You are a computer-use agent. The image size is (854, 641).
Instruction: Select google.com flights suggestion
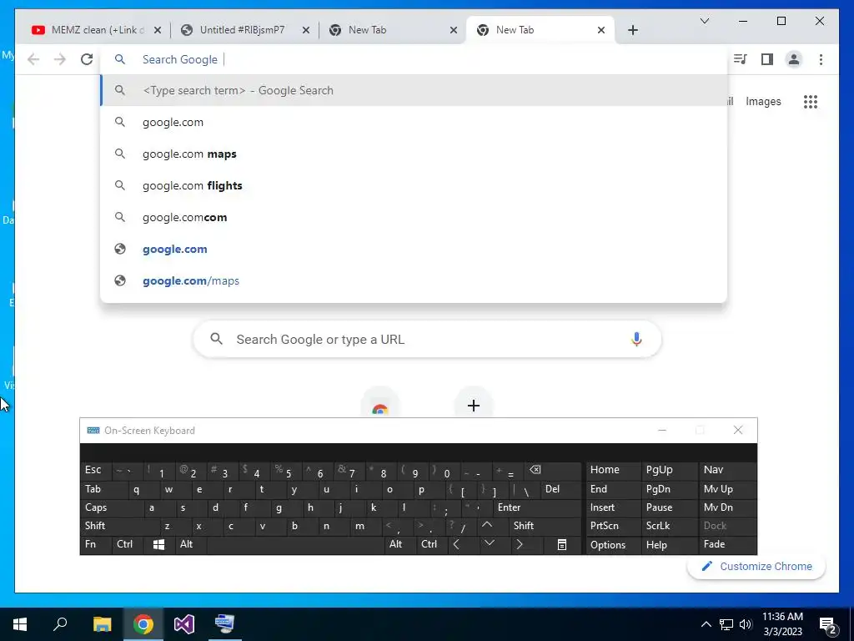(x=414, y=186)
